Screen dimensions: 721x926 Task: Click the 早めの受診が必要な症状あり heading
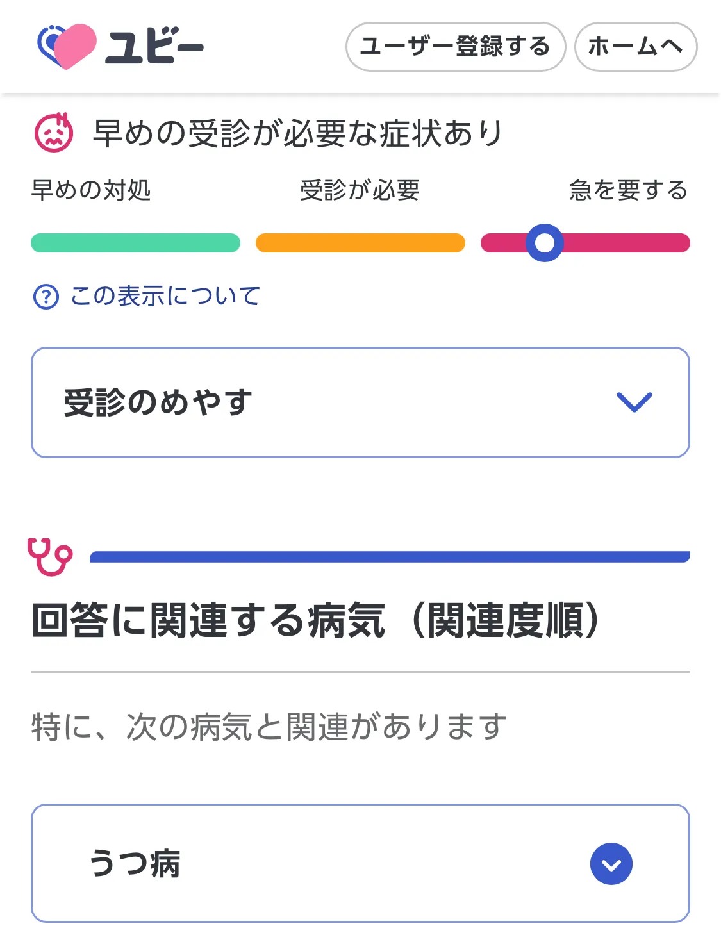(298, 133)
